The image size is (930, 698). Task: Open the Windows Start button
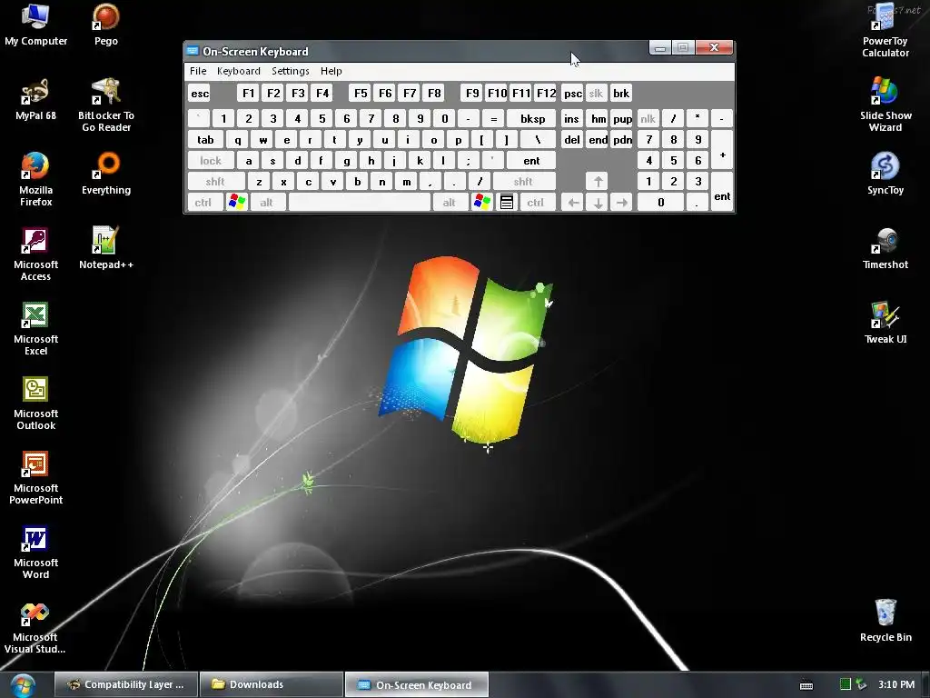(23, 685)
